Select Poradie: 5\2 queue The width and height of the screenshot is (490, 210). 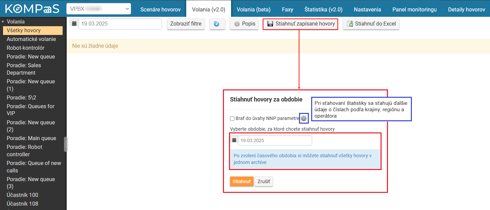21,97
